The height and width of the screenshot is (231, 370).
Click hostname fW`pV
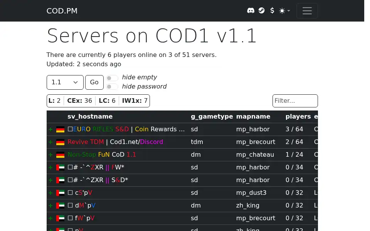[81, 218]
